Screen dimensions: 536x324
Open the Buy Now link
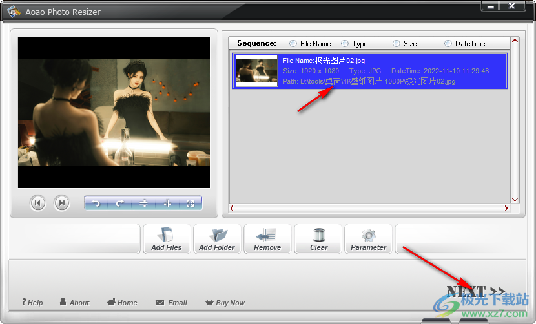pos(225,303)
